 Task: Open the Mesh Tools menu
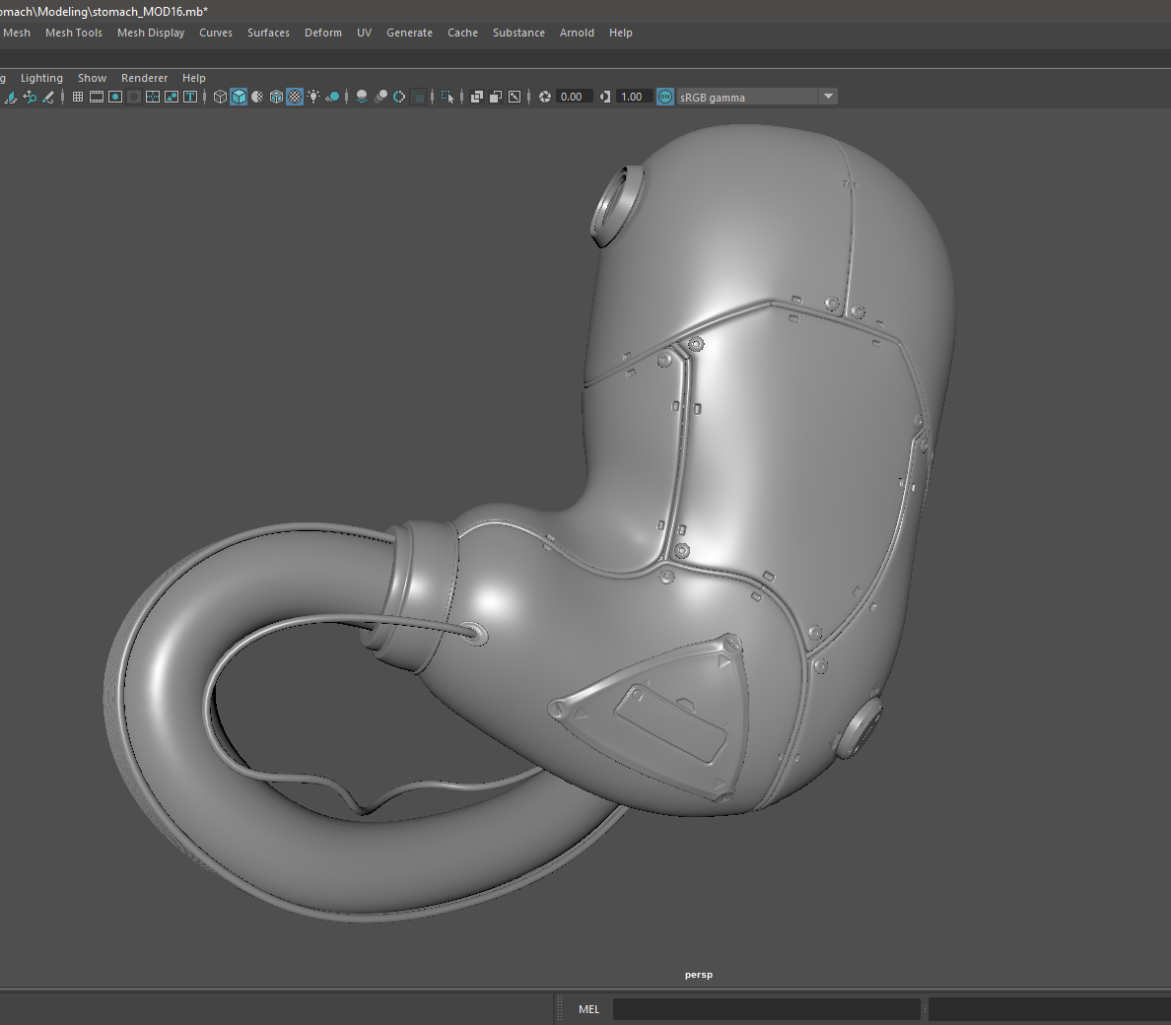coord(73,33)
